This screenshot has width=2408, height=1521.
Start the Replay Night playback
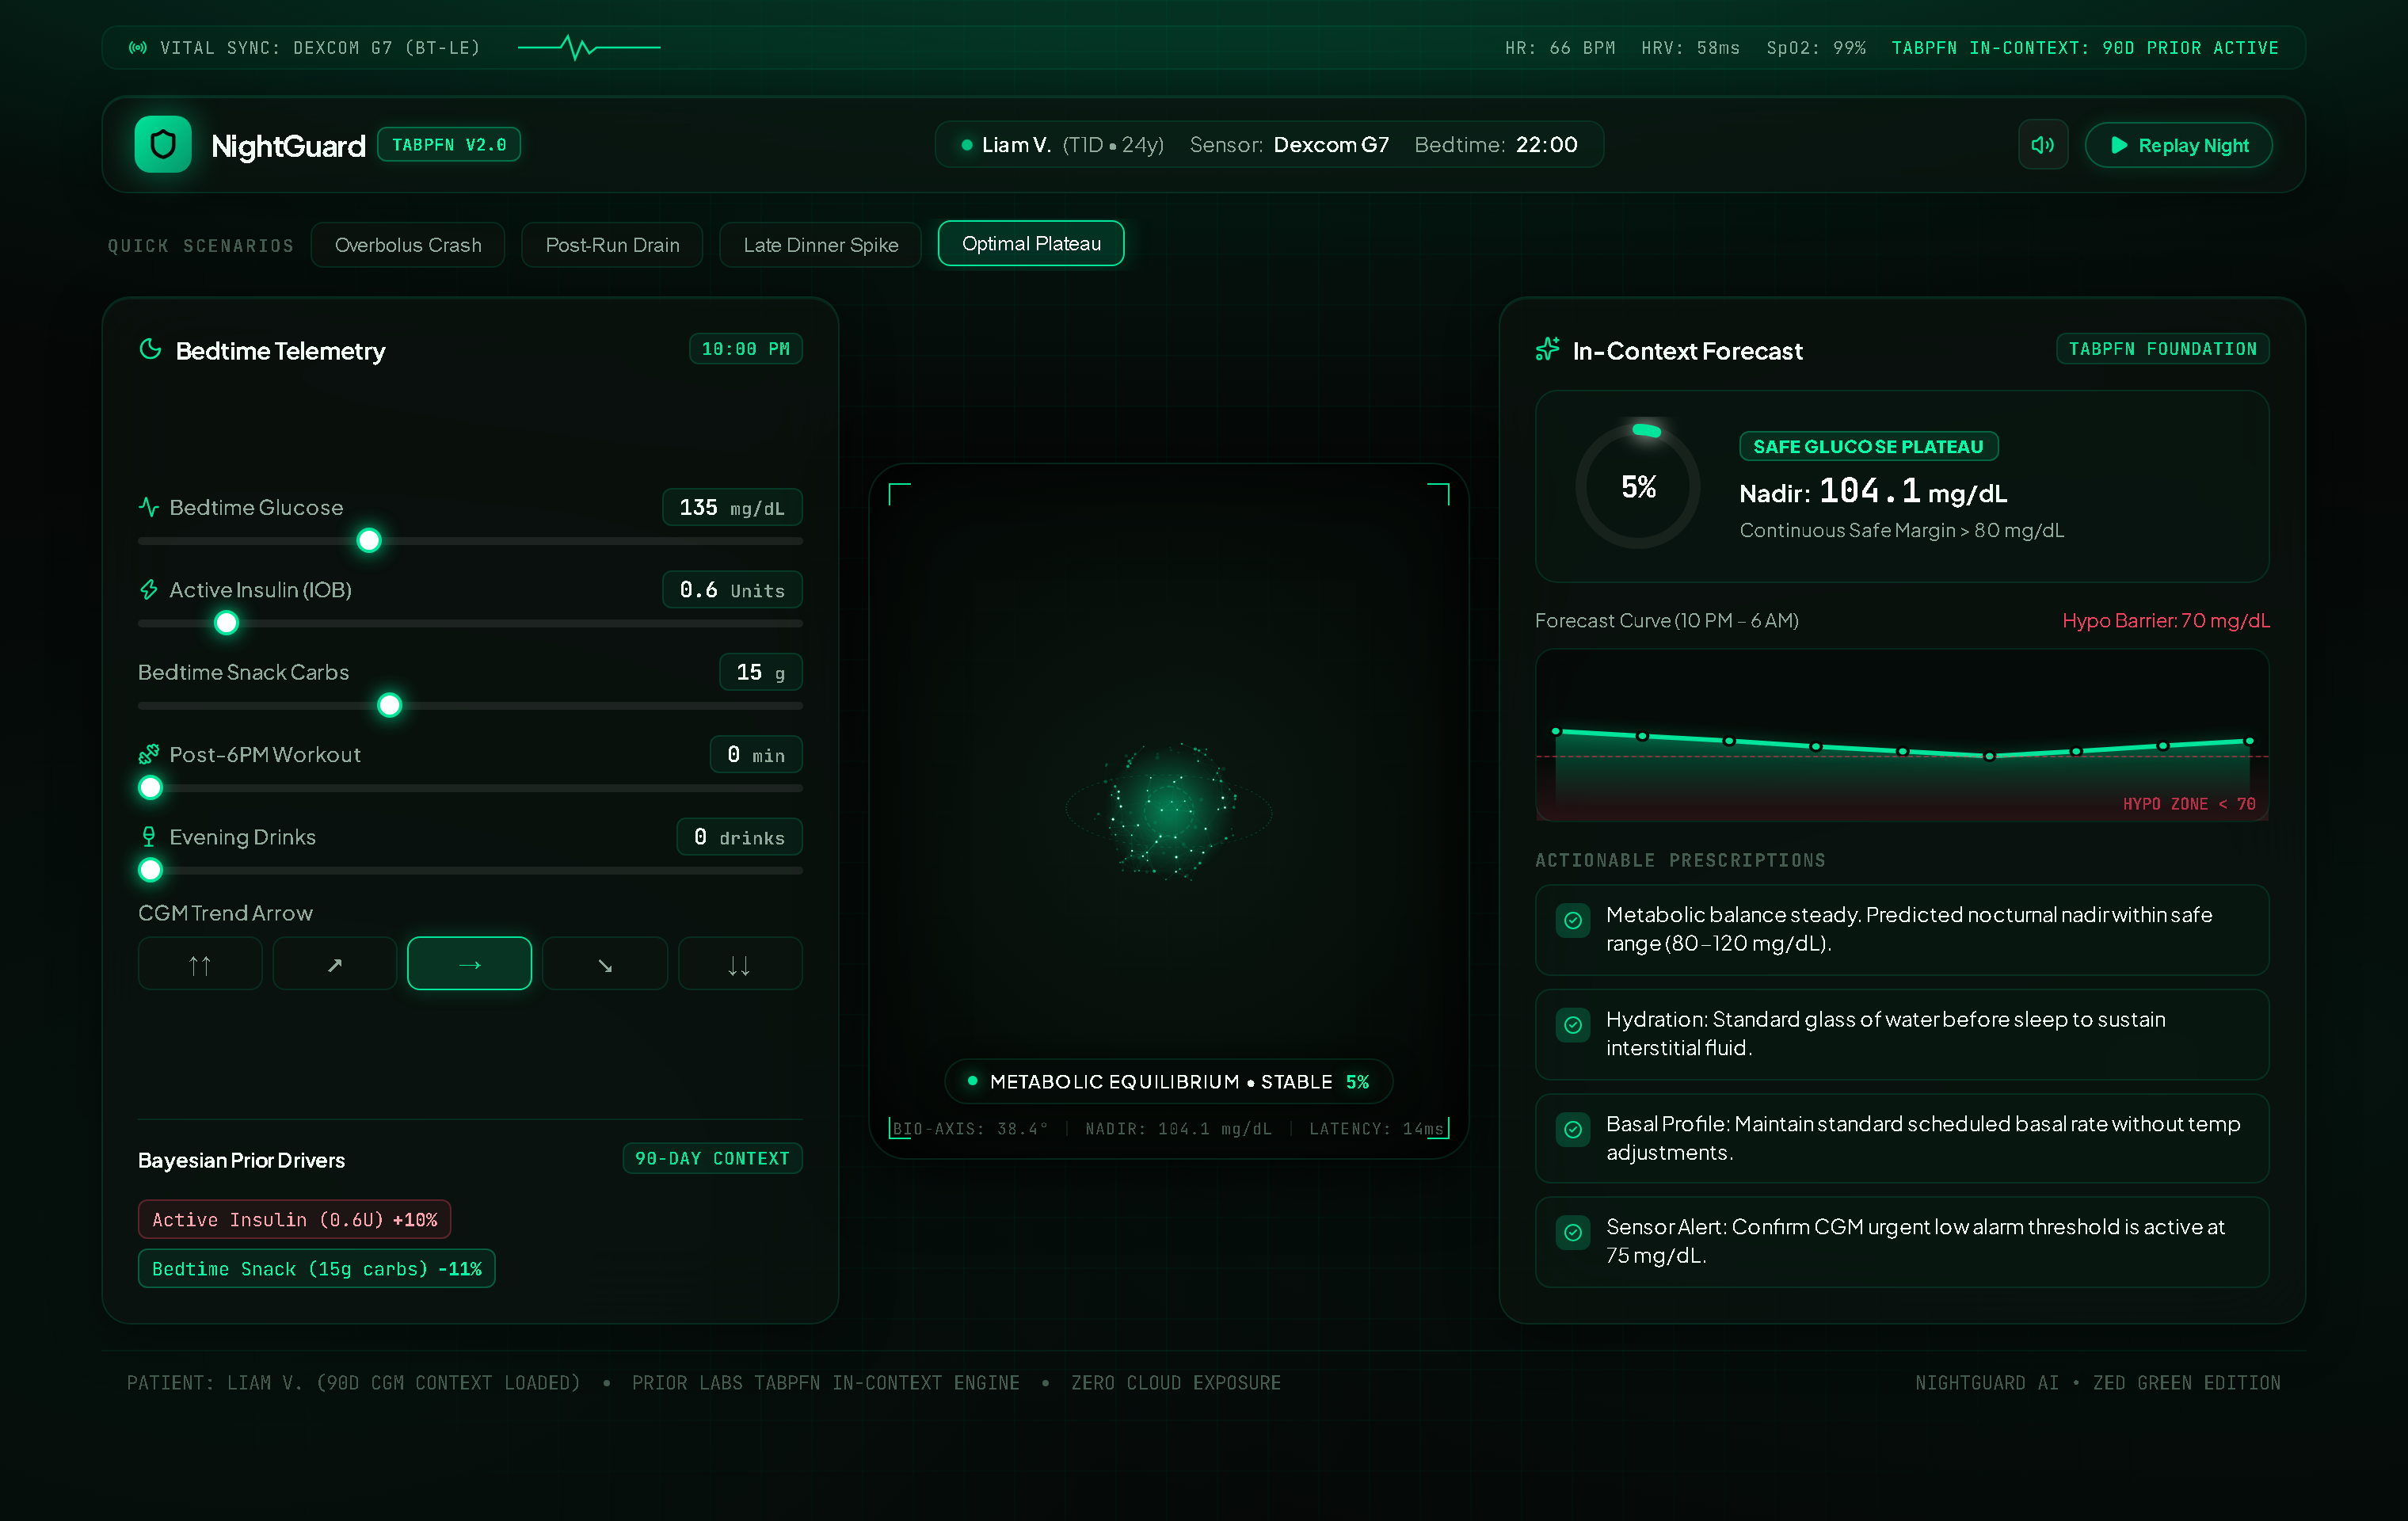[2178, 145]
